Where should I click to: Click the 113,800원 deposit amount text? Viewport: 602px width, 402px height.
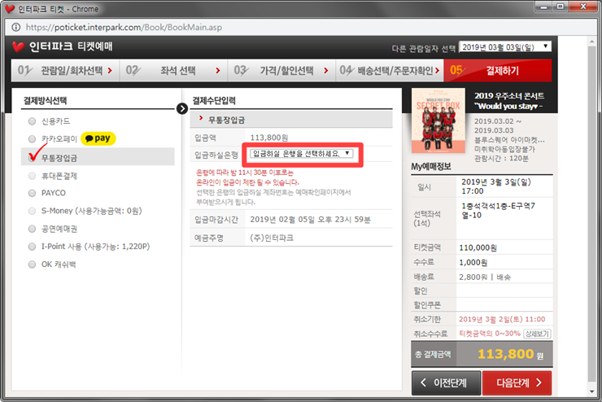269,138
